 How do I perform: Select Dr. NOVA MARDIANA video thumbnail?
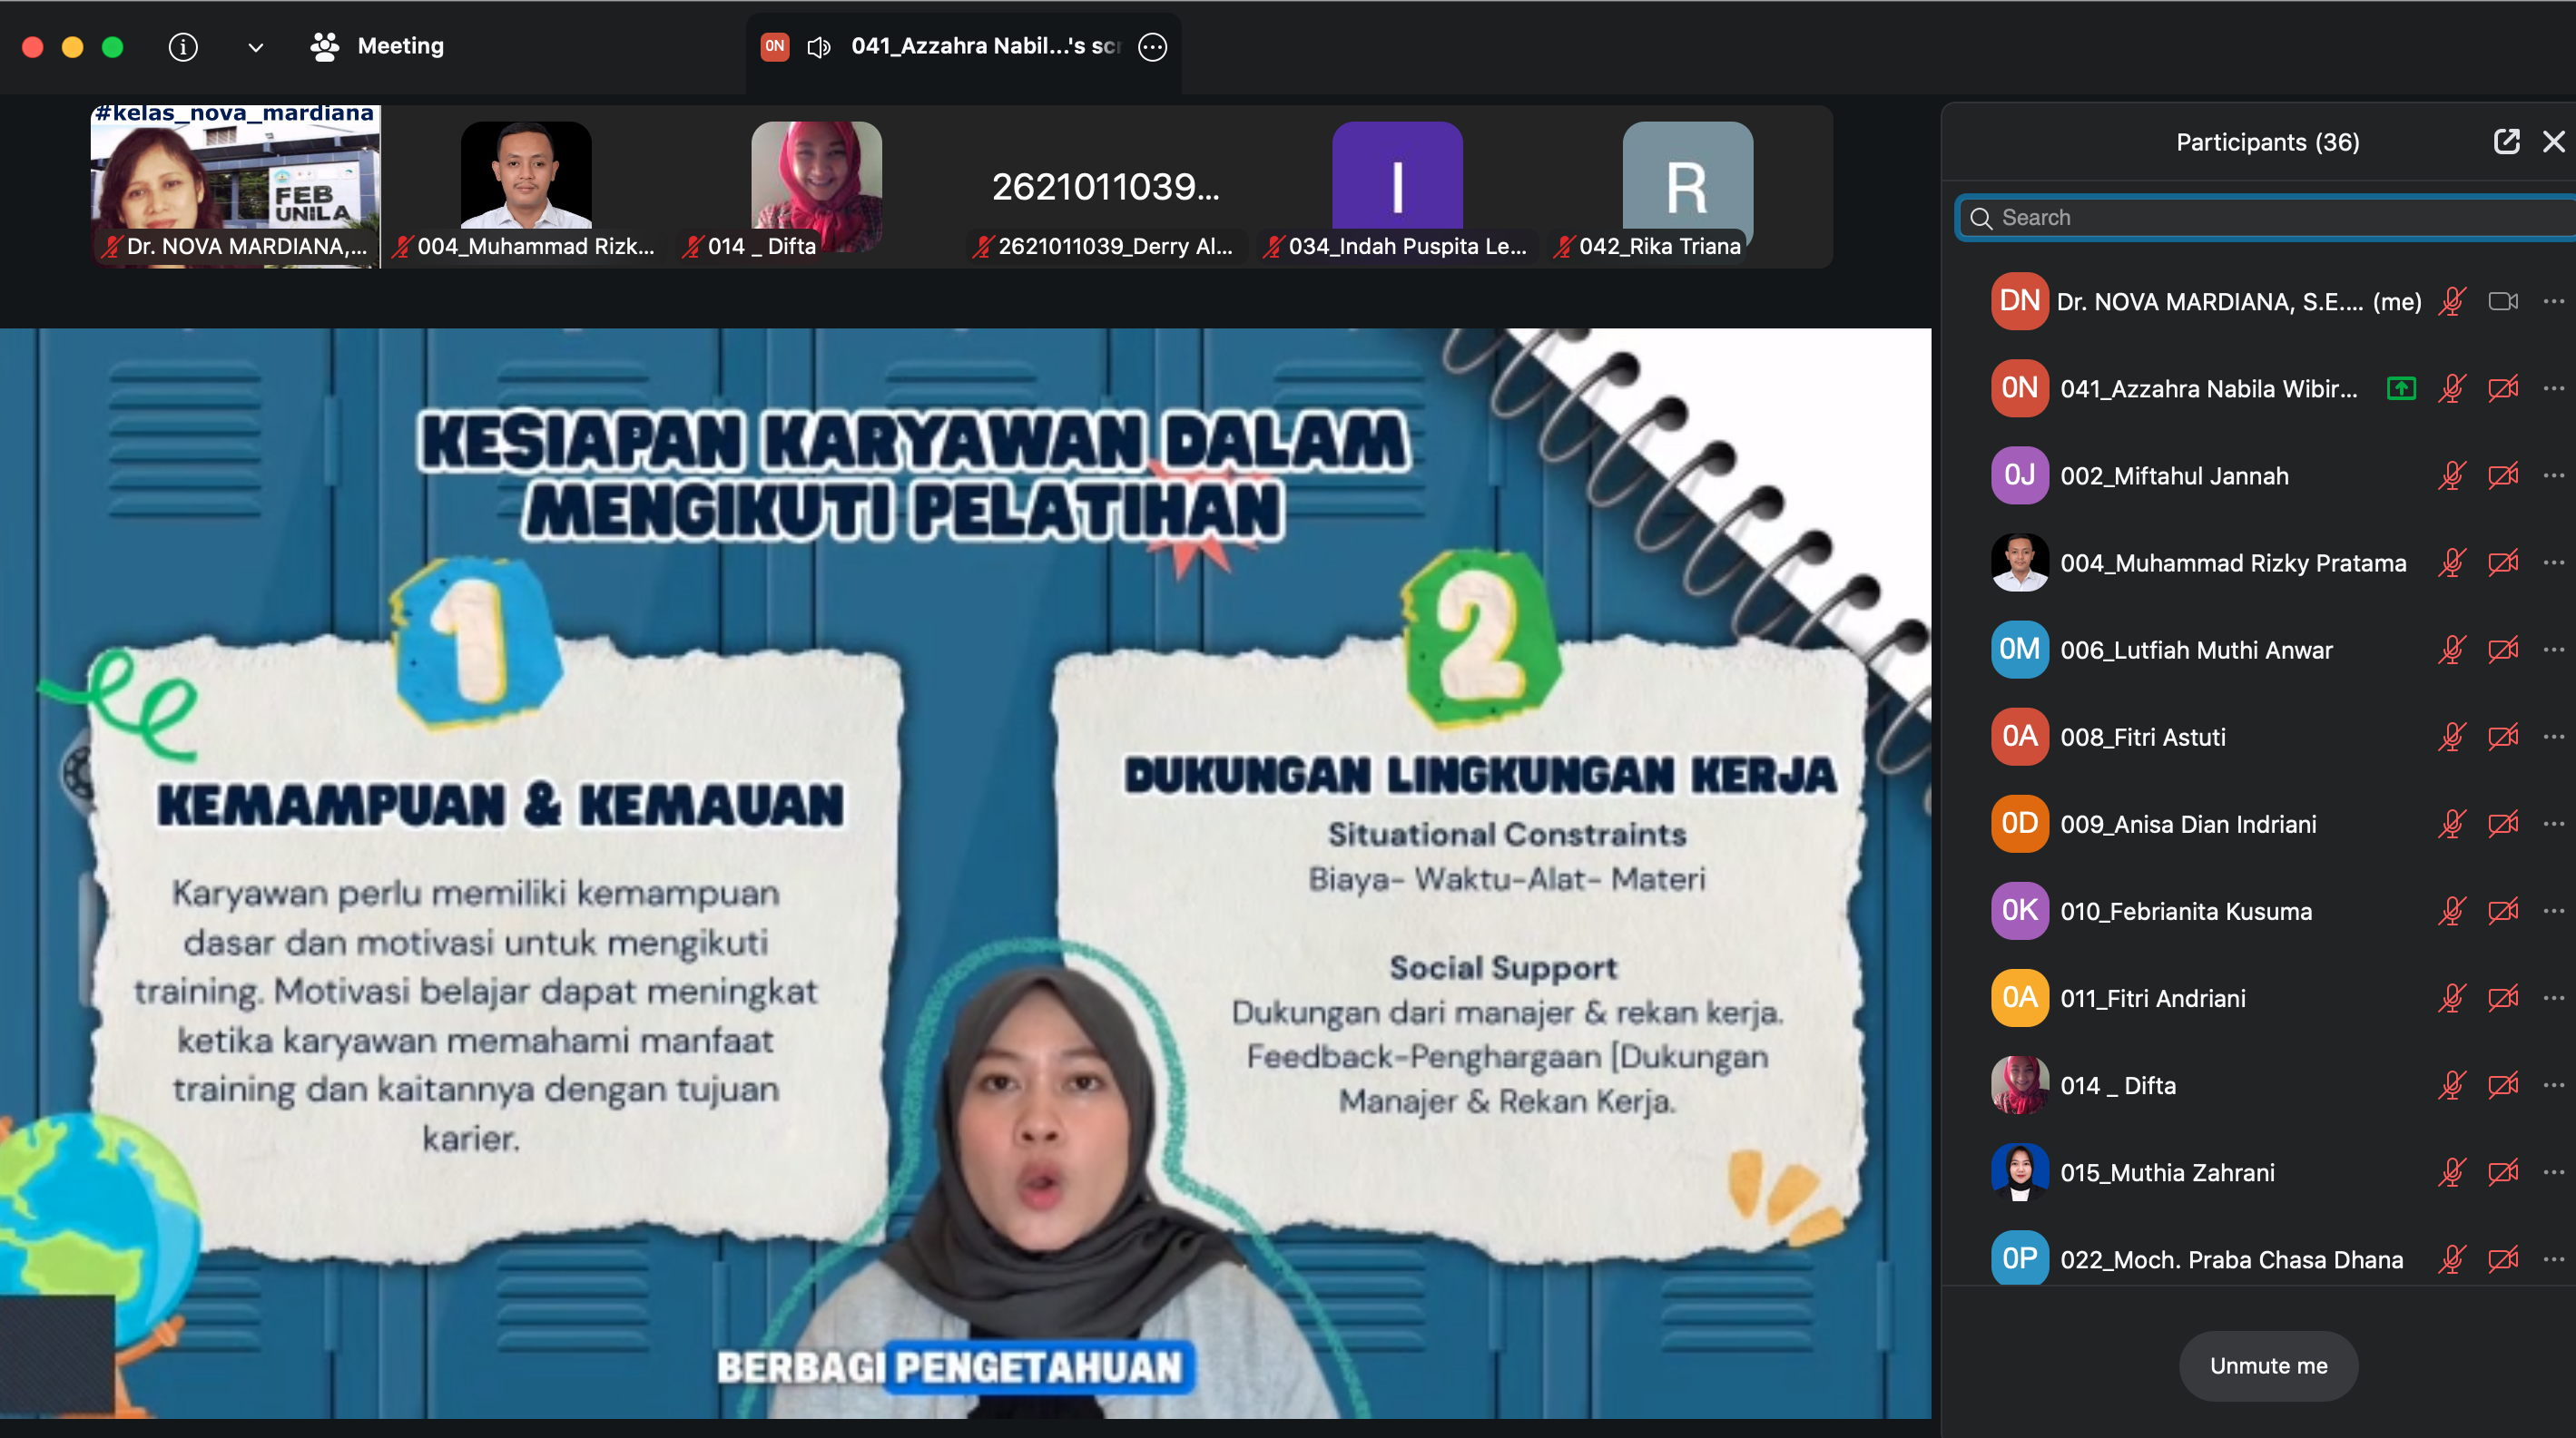(x=236, y=186)
